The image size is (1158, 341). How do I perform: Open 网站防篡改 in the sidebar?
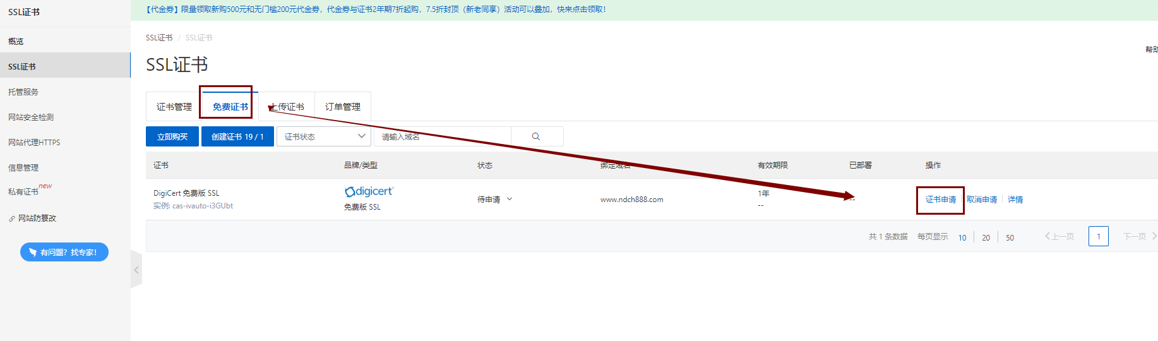tap(37, 218)
